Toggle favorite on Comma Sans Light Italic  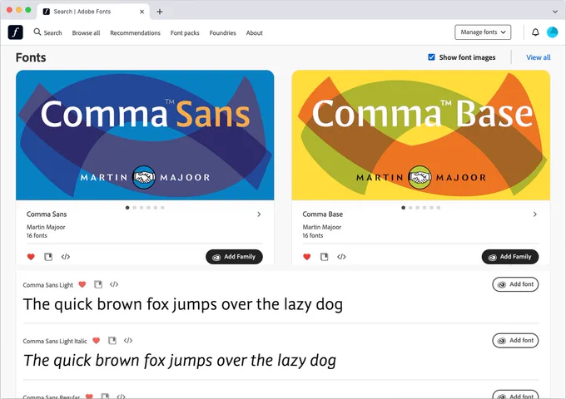[x=96, y=340]
